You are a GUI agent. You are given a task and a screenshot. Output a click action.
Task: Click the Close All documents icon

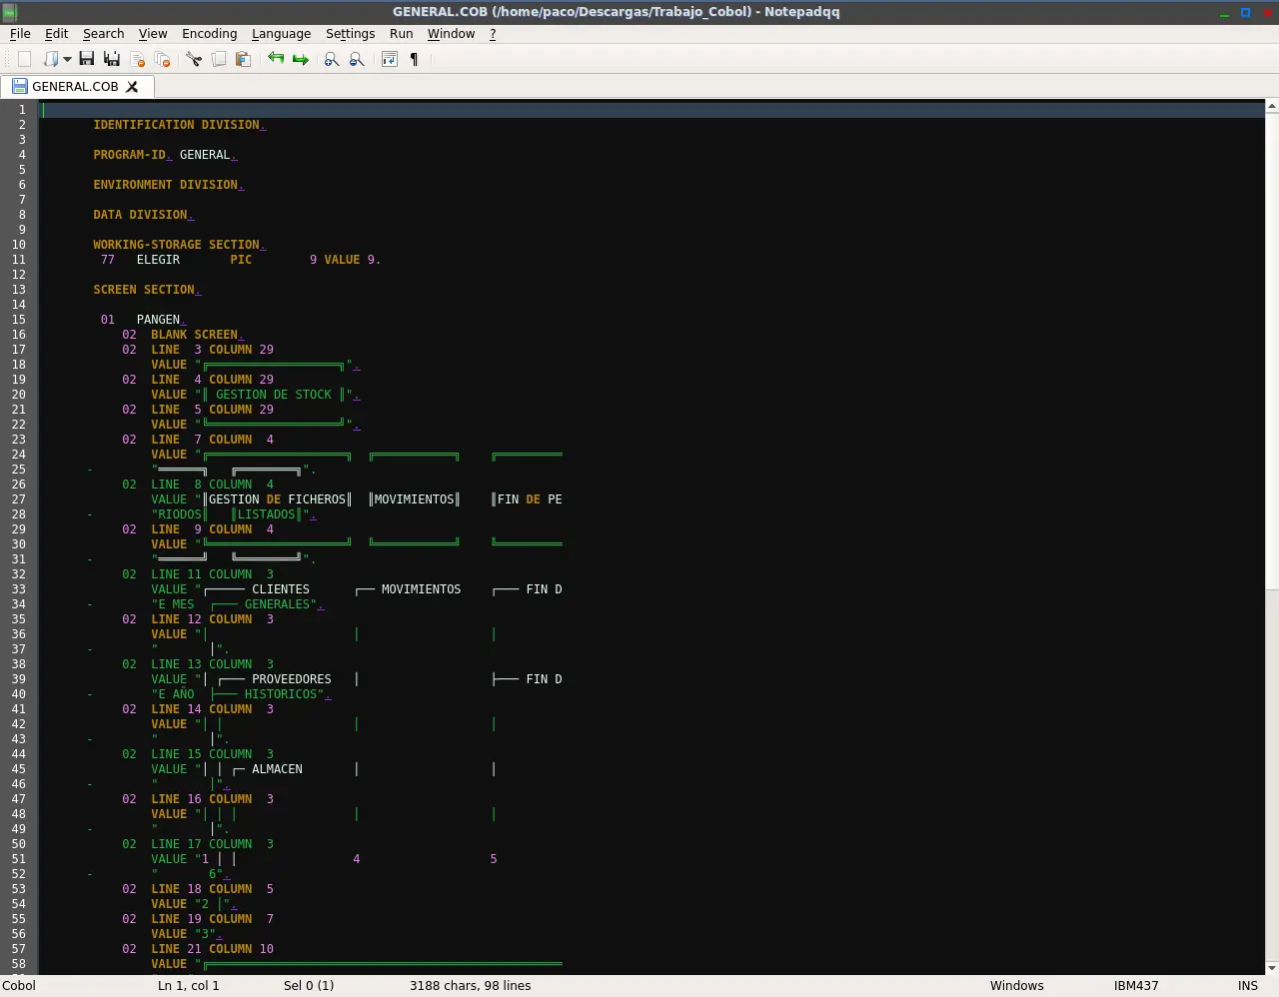pyautogui.click(x=162, y=59)
